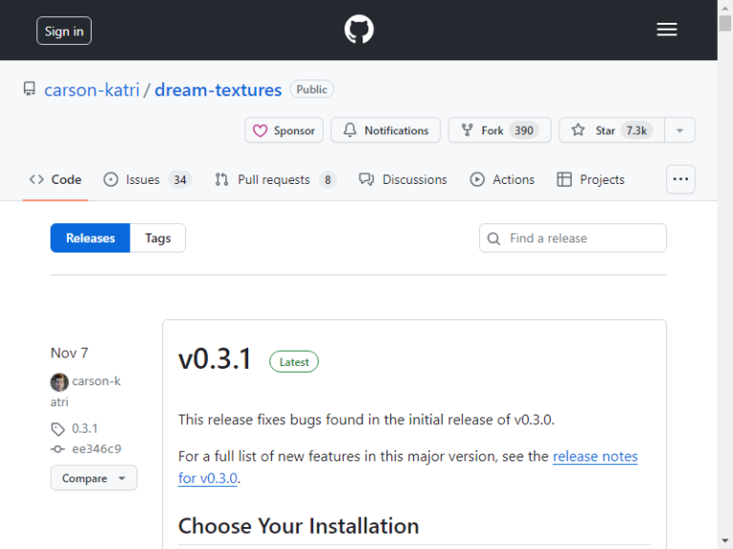The height and width of the screenshot is (549, 733).
Task: Open the carson-katri owner link
Action: tap(92, 90)
